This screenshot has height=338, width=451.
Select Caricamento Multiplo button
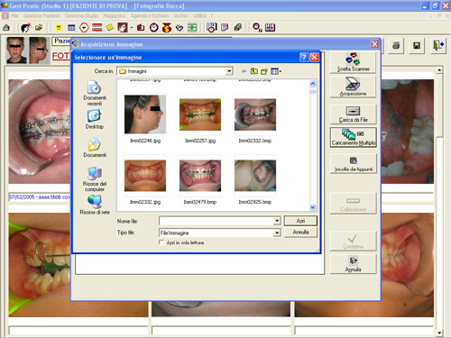(x=353, y=137)
